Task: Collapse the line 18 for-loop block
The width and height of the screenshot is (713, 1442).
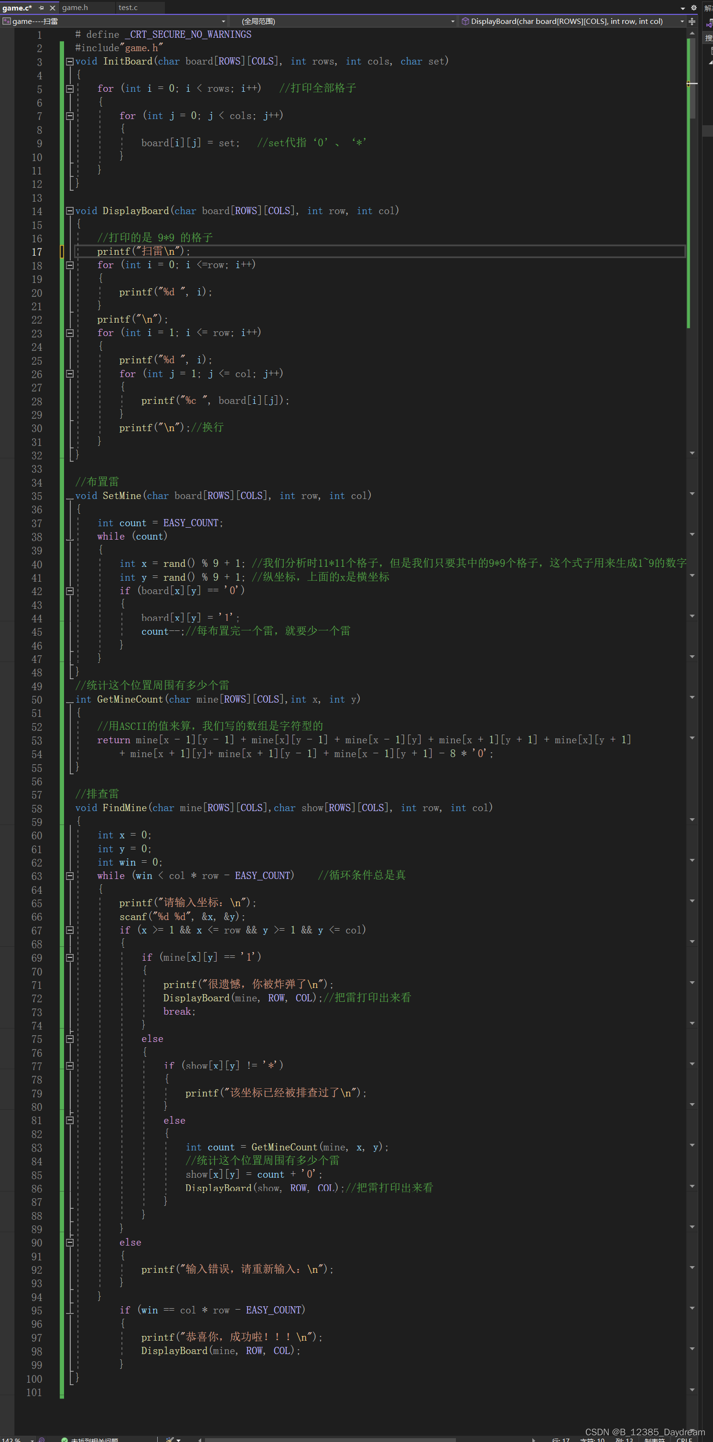Action: point(70,265)
